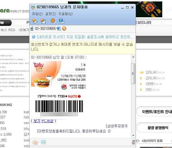
Task: Maximize the 문자대화 window
Action: pyautogui.click(x=128, y=7)
